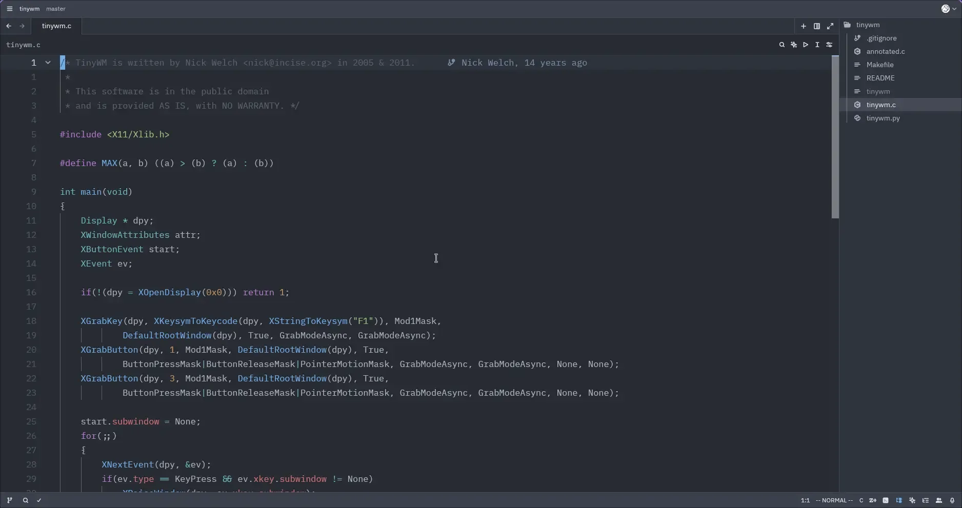The image size is (962, 508).
Task: Toggle the collab panel people icon
Action: tap(939, 500)
